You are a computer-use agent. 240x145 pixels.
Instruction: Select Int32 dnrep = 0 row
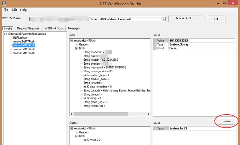point(92,98)
